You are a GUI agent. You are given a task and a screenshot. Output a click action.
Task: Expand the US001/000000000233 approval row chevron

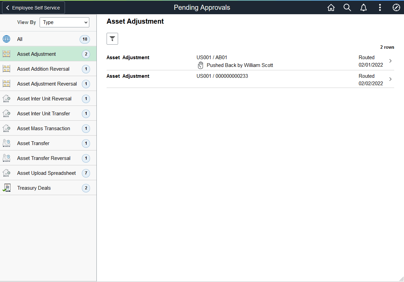coord(390,79)
